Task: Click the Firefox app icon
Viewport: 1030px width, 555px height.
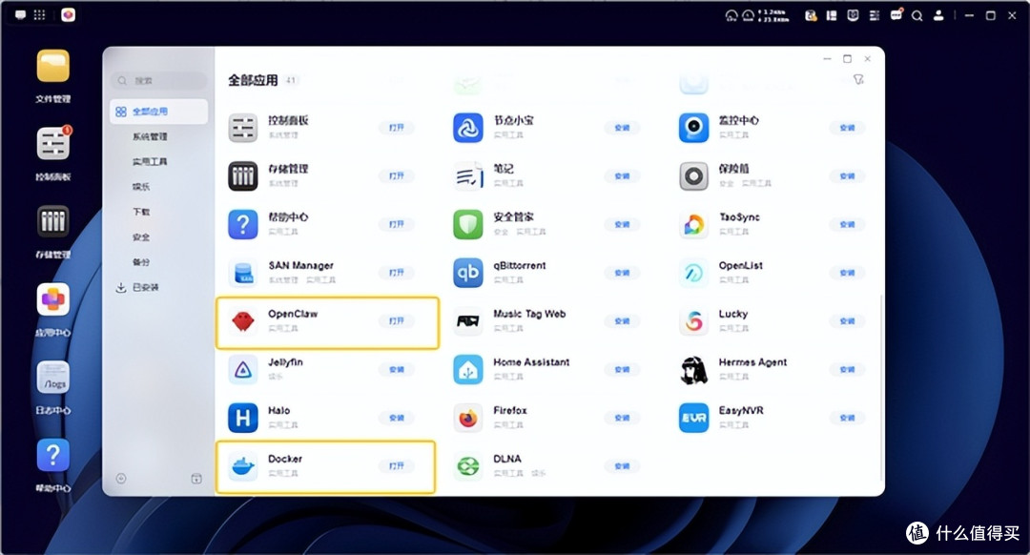Action: tap(468, 418)
